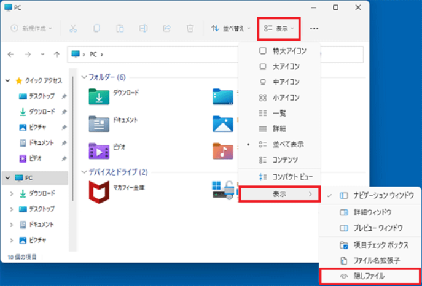Select the 小アイコン view option

coord(279,98)
